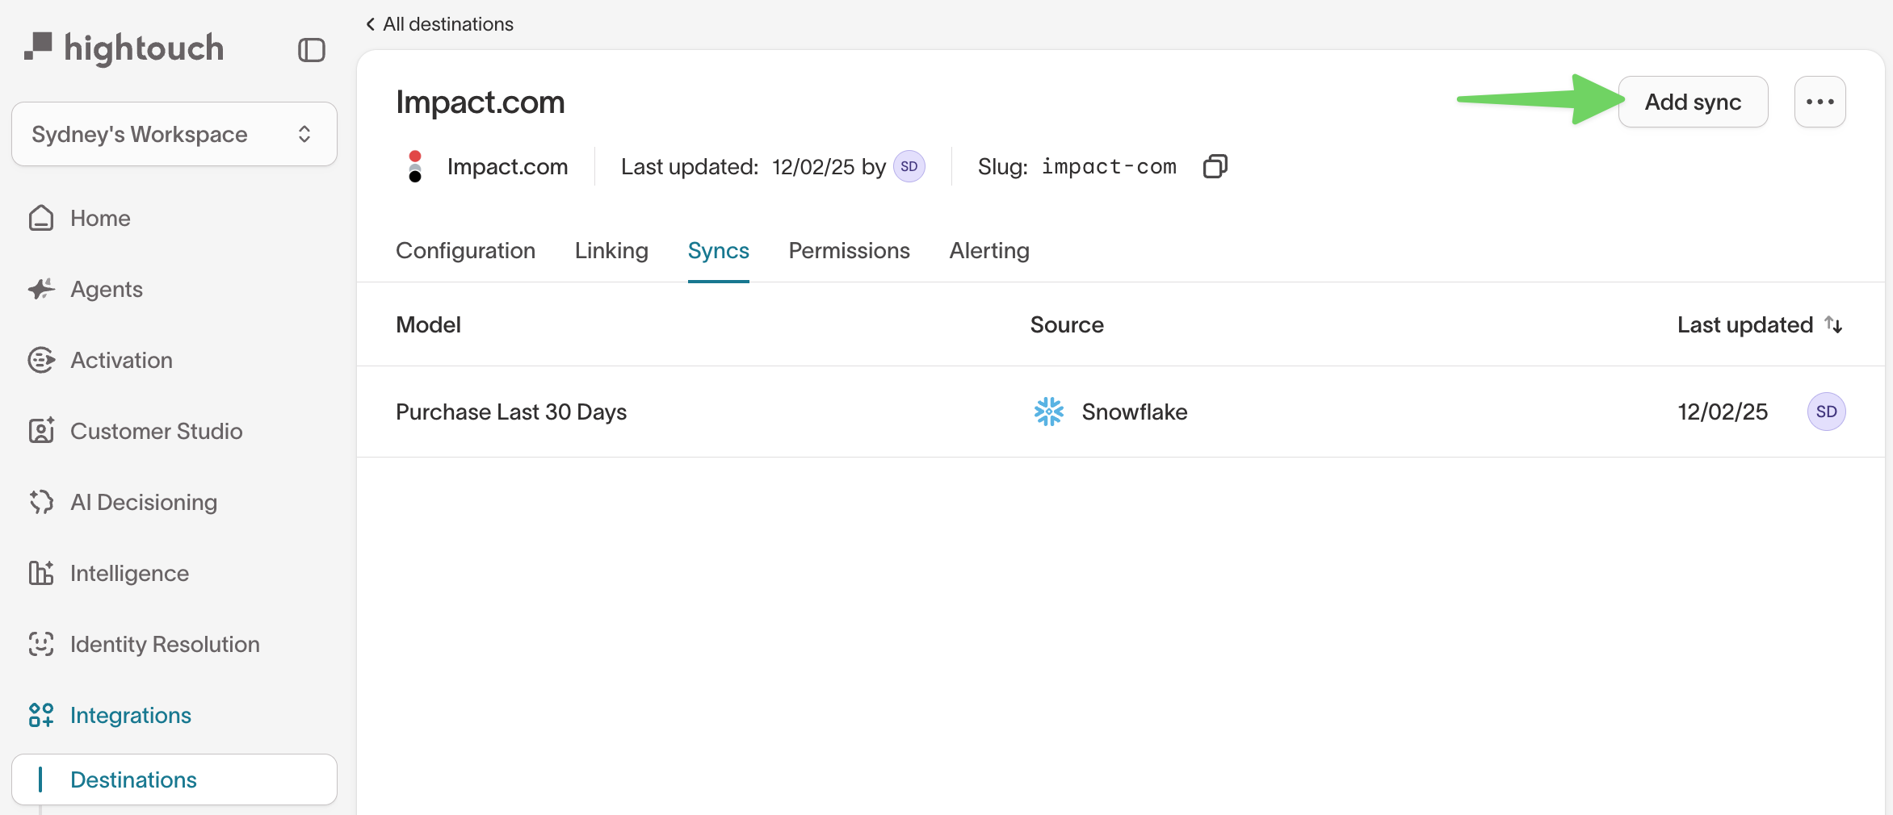Collapse the sidebar with the panel toggle
The height and width of the screenshot is (815, 1893).
[x=310, y=50]
